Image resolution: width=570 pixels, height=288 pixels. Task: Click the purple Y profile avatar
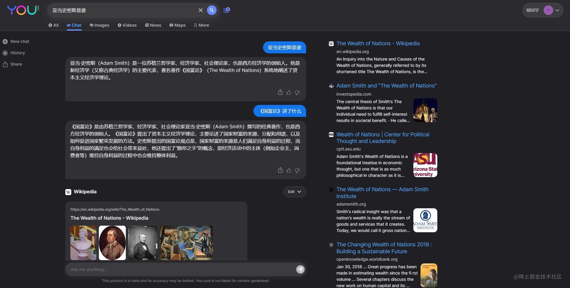(548, 10)
